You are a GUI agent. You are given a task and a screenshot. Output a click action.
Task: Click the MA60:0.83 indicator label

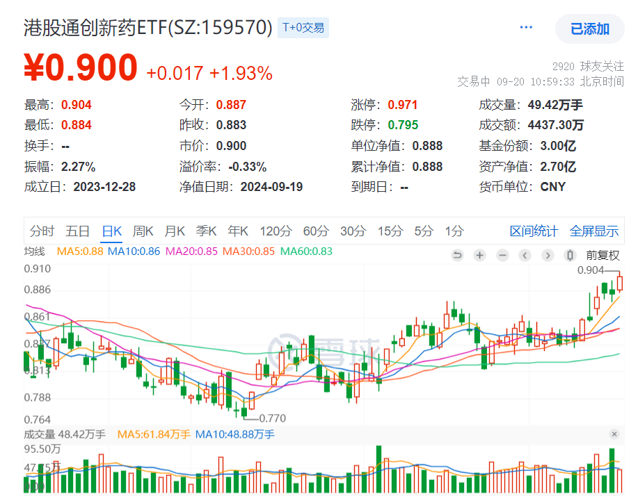coord(306,251)
